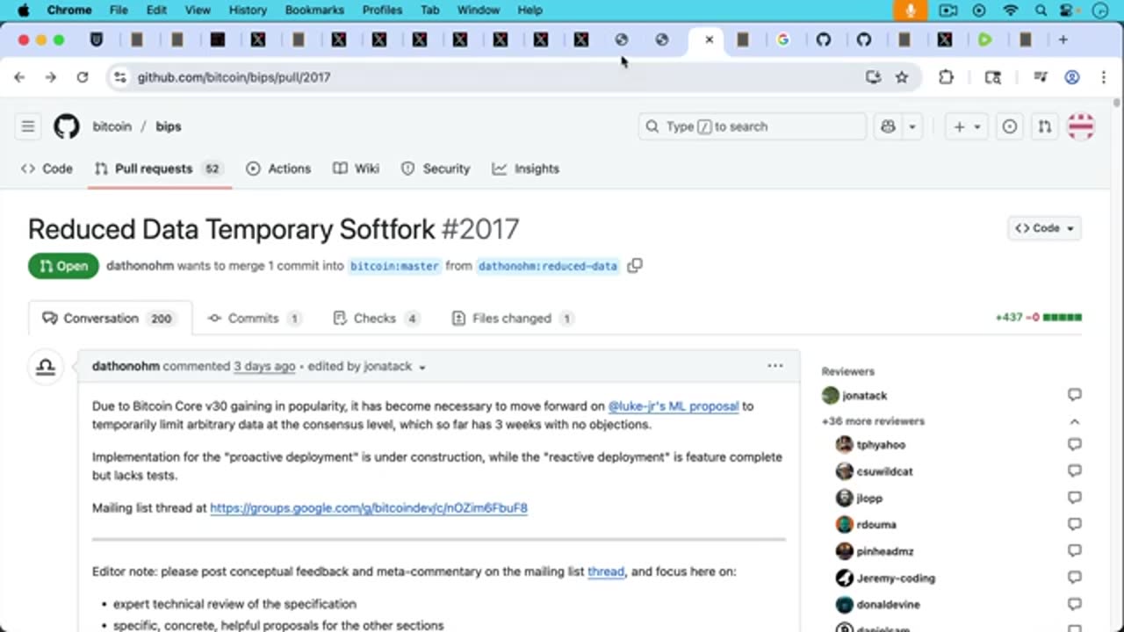The width and height of the screenshot is (1124, 632).
Task: Open the Issues inbox icon
Action: coord(1010,126)
